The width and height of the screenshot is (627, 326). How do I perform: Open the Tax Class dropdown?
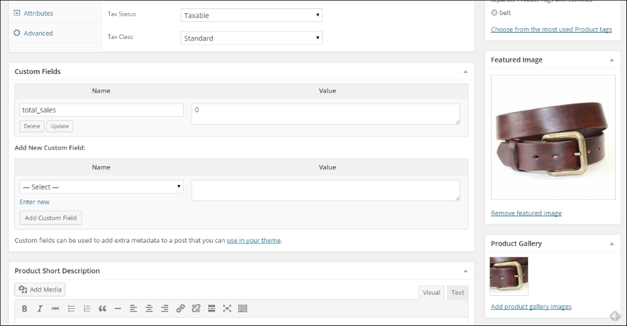tap(251, 38)
